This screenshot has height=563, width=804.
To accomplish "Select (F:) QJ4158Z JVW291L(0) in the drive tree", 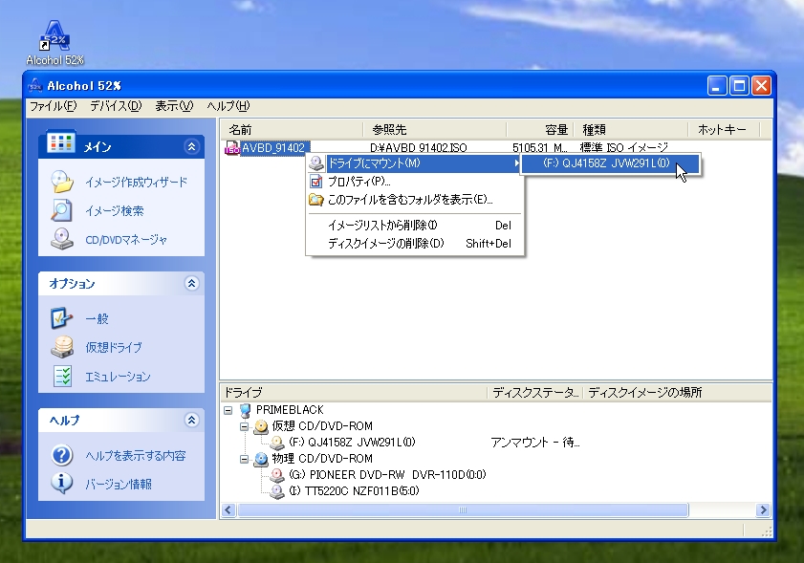I will coord(352,442).
